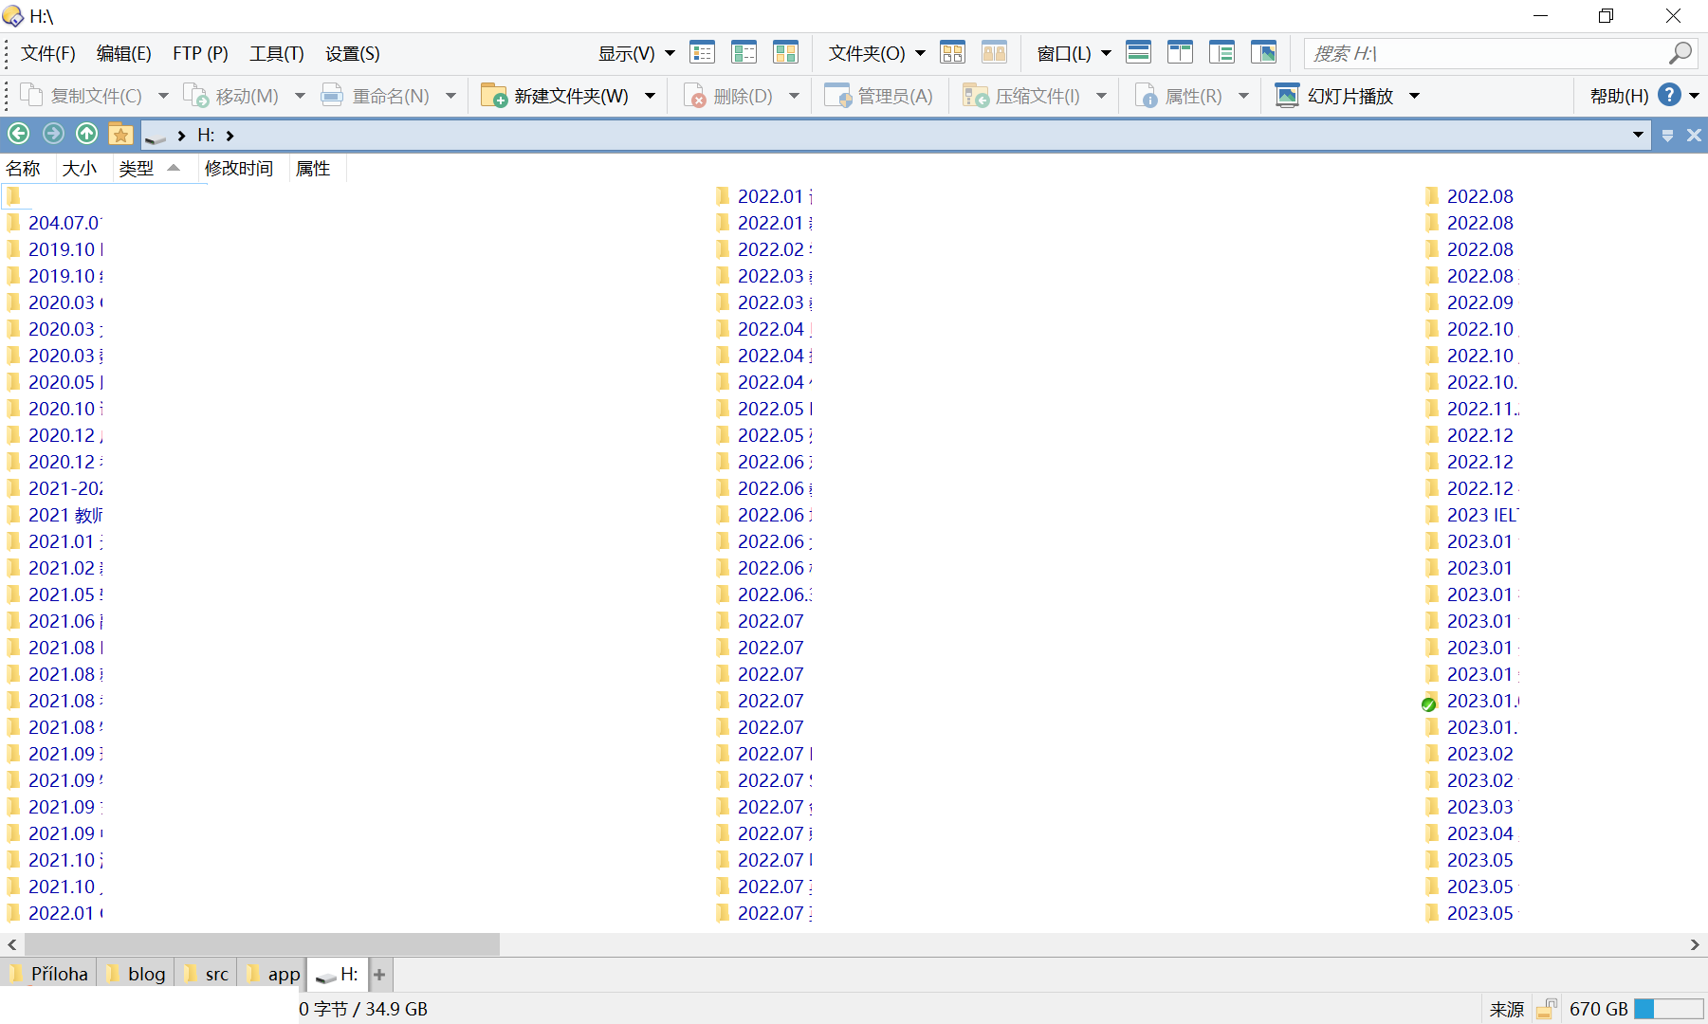Click the search magnifier icon
Screen dimensions: 1708x1024
1680,53
